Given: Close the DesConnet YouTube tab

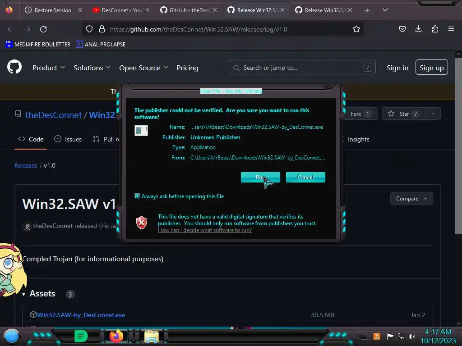Looking at the screenshot, I should (148, 10).
